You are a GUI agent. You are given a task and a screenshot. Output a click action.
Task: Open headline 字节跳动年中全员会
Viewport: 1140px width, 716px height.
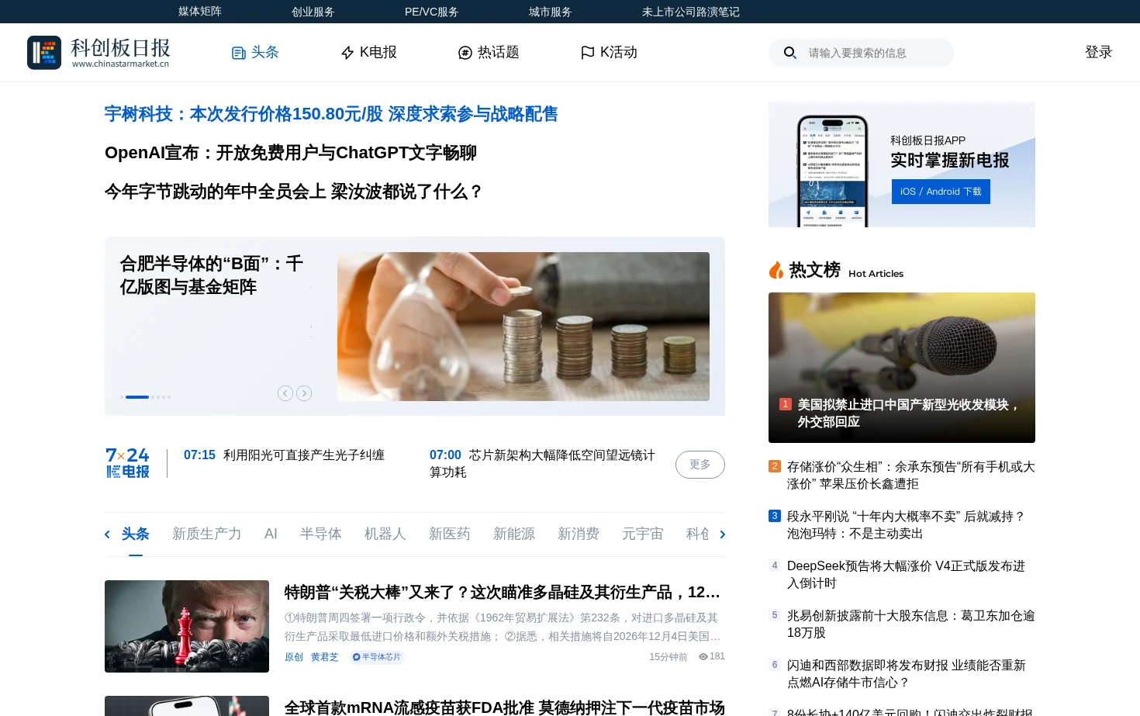294,192
